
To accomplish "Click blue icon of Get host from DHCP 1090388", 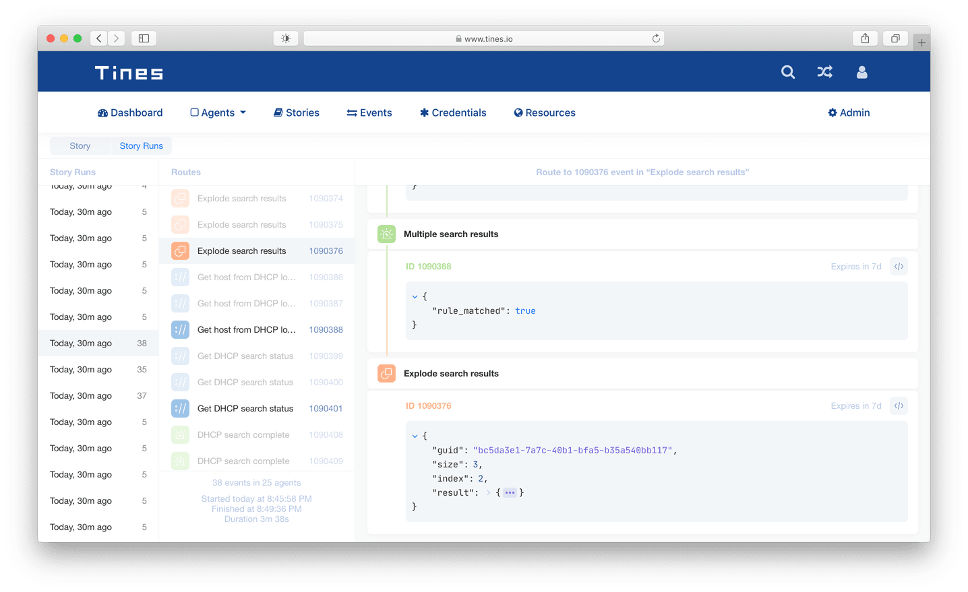I will [180, 330].
